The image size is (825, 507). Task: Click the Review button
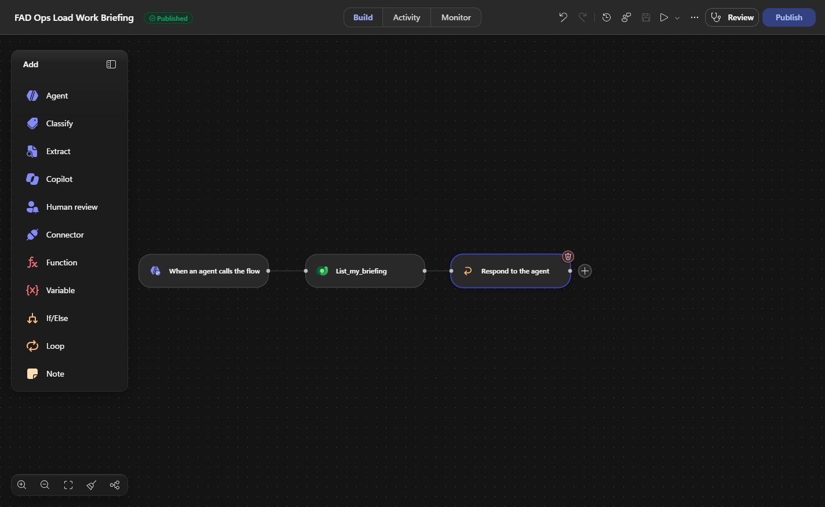tap(732, 17)
